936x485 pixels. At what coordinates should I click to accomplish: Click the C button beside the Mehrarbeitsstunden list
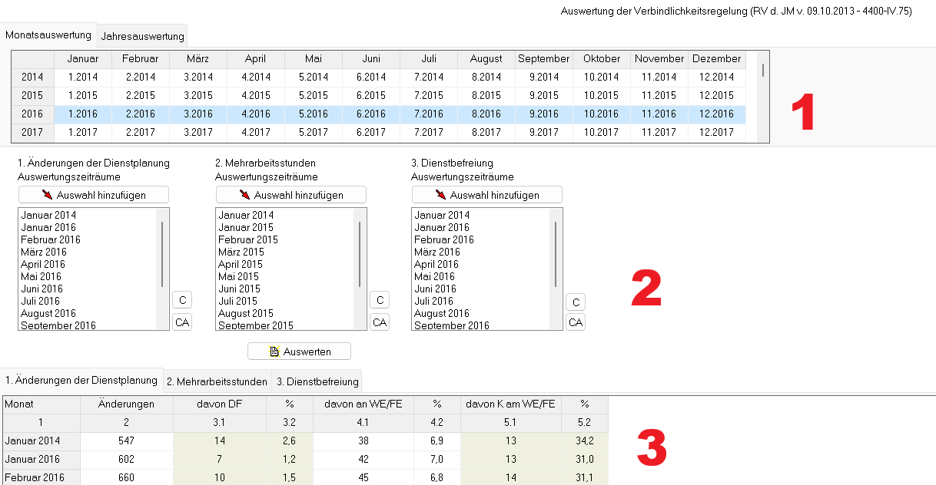coord(380,300)
